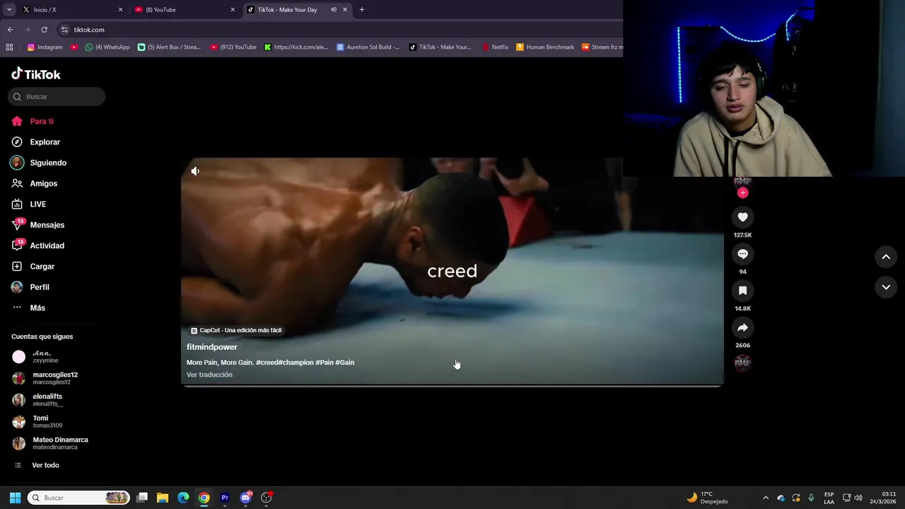Open followed account Mateo Dinamarca

(50, 443)
